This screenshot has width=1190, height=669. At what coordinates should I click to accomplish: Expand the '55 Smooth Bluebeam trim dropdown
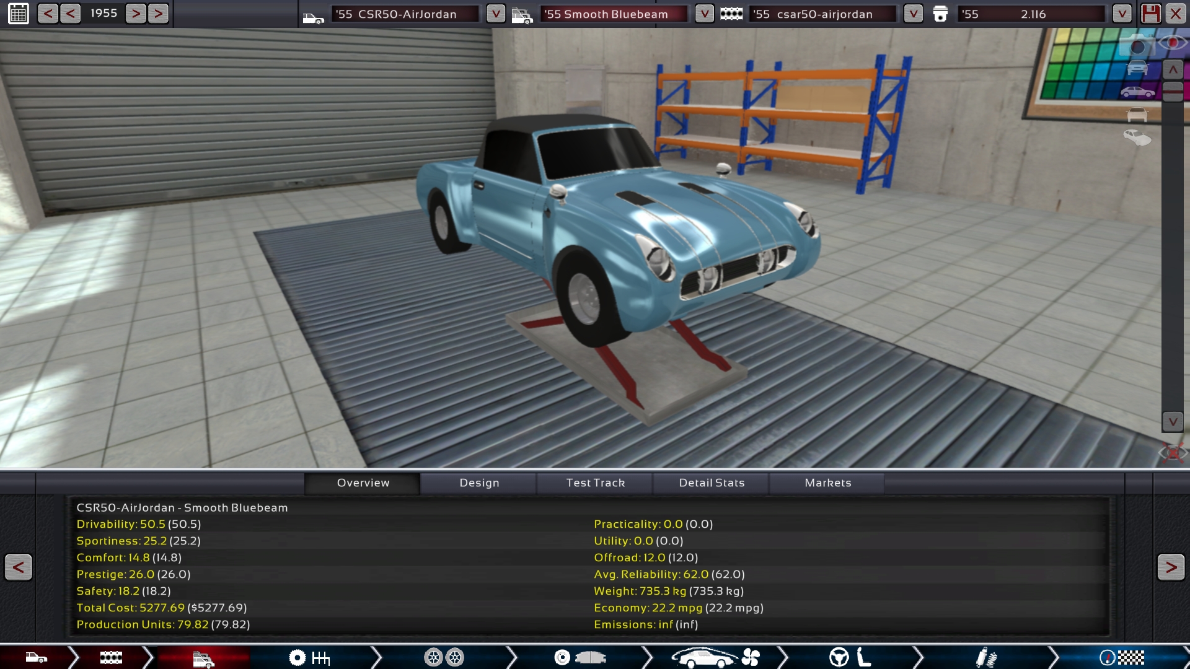coord(704,14)
